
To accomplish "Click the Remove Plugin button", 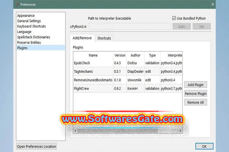I will (196, 94).
